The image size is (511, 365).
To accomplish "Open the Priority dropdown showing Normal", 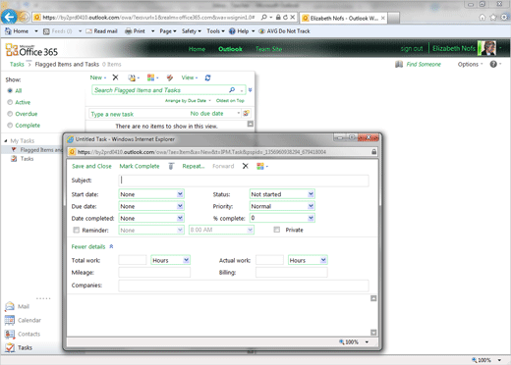I will (x=311, y=206).
